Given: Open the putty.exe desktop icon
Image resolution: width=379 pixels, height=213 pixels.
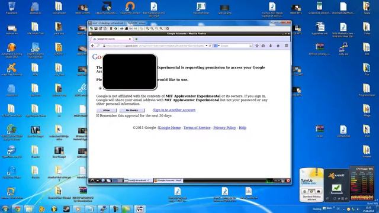Looking at the screenshot, I should [343, 49].
